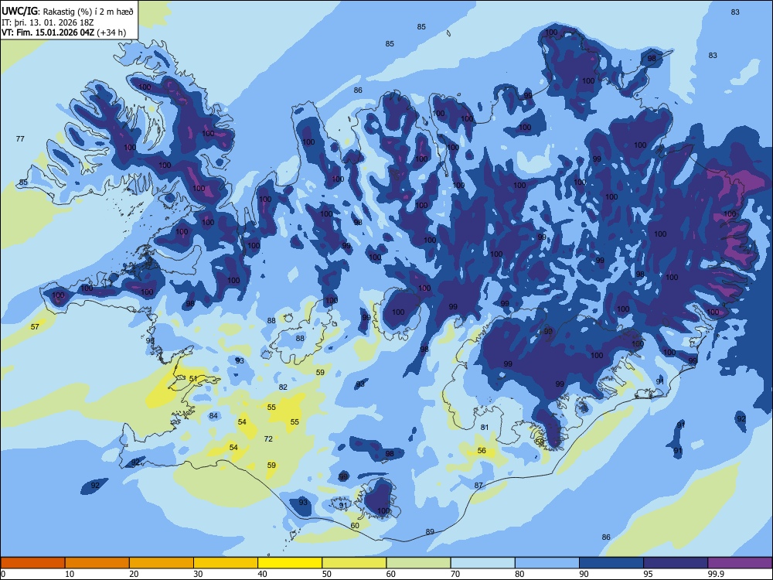Click the '(+34 h)' forecast offset text
The width and height of the screenshot is (773, 580).
click(111, 32)
